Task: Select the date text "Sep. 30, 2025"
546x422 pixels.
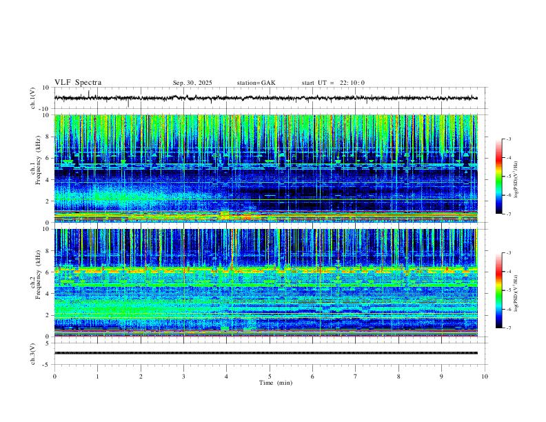Action: (192, 83)
